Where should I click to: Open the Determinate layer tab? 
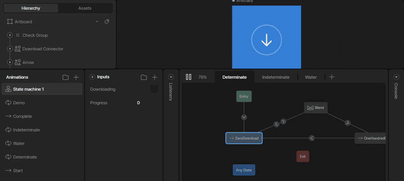[234, 77]
